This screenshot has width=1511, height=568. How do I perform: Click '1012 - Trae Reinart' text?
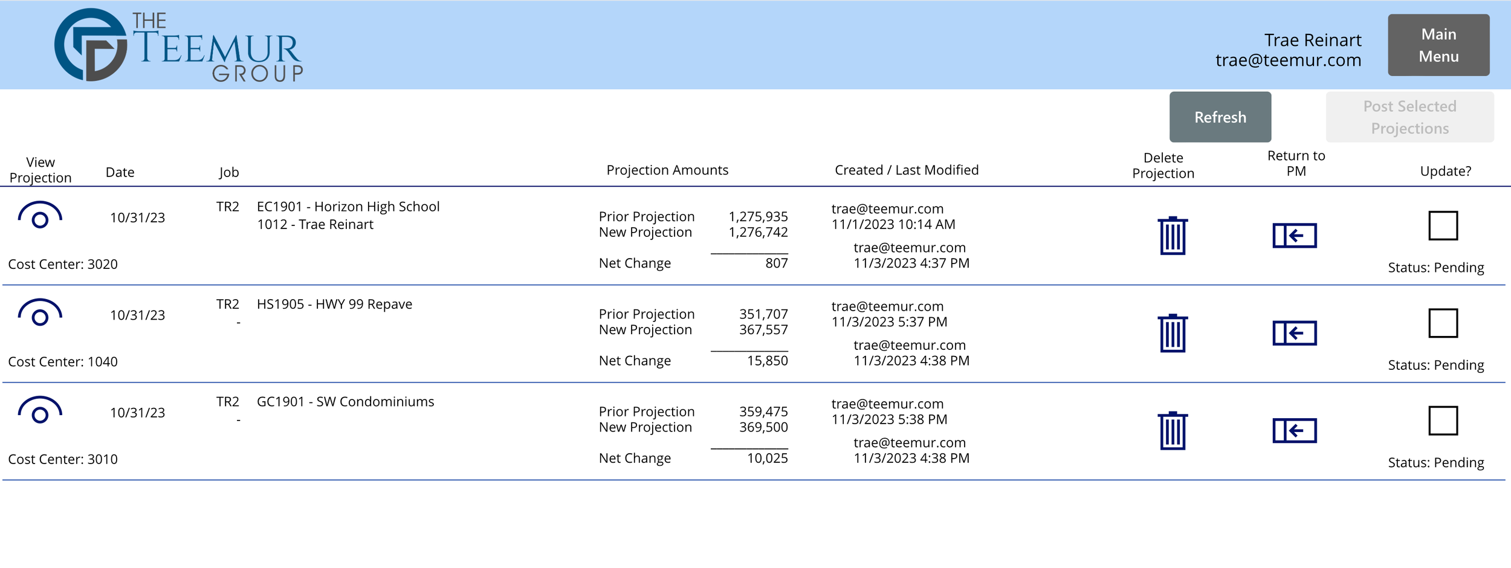coord(315,224)
